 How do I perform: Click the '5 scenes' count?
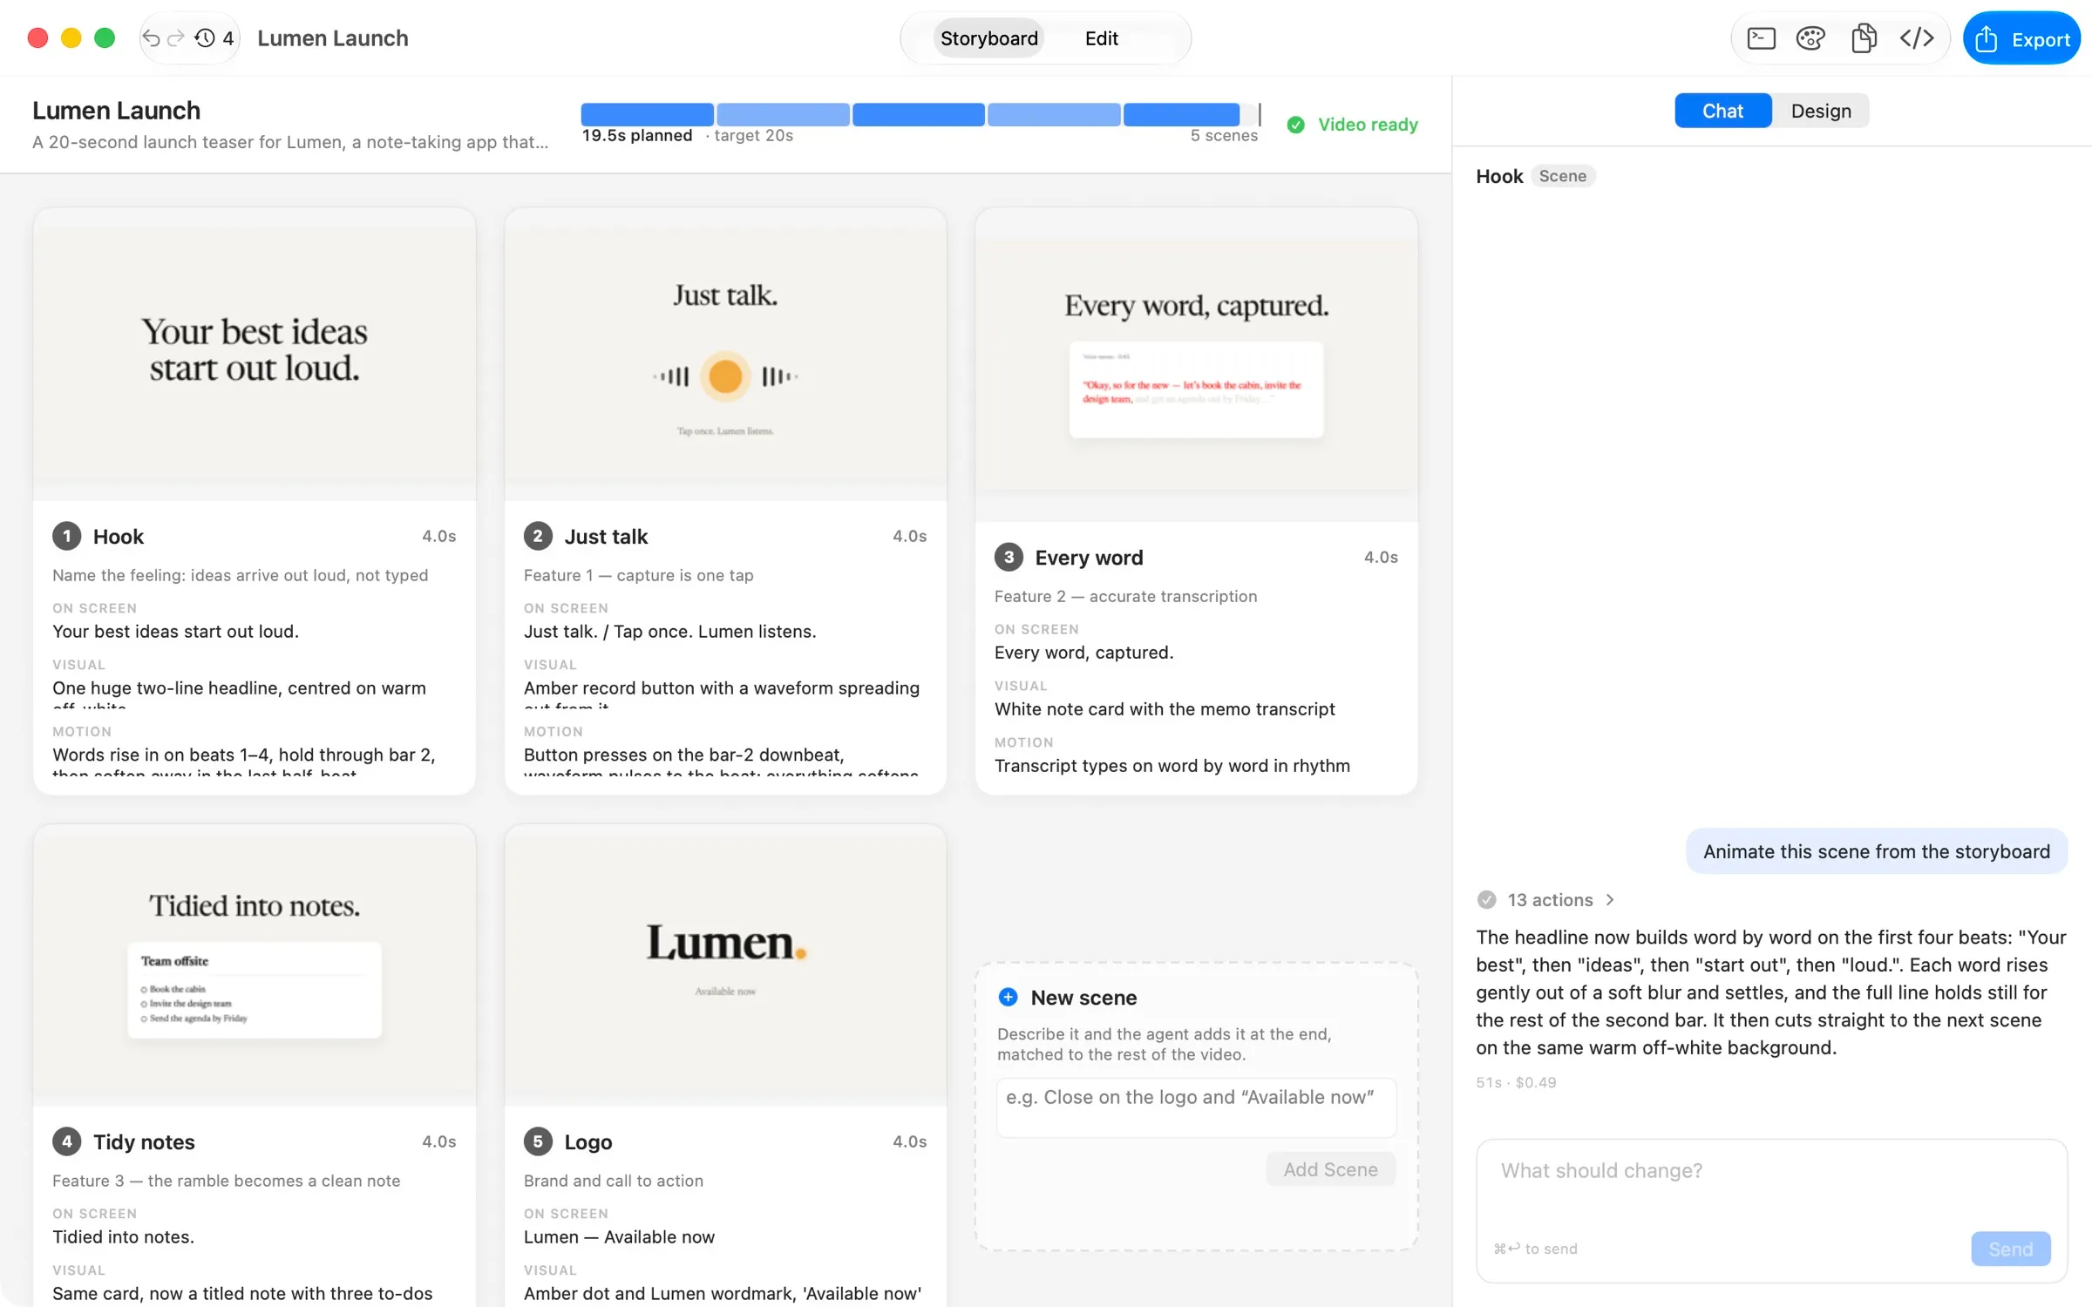1224,136
